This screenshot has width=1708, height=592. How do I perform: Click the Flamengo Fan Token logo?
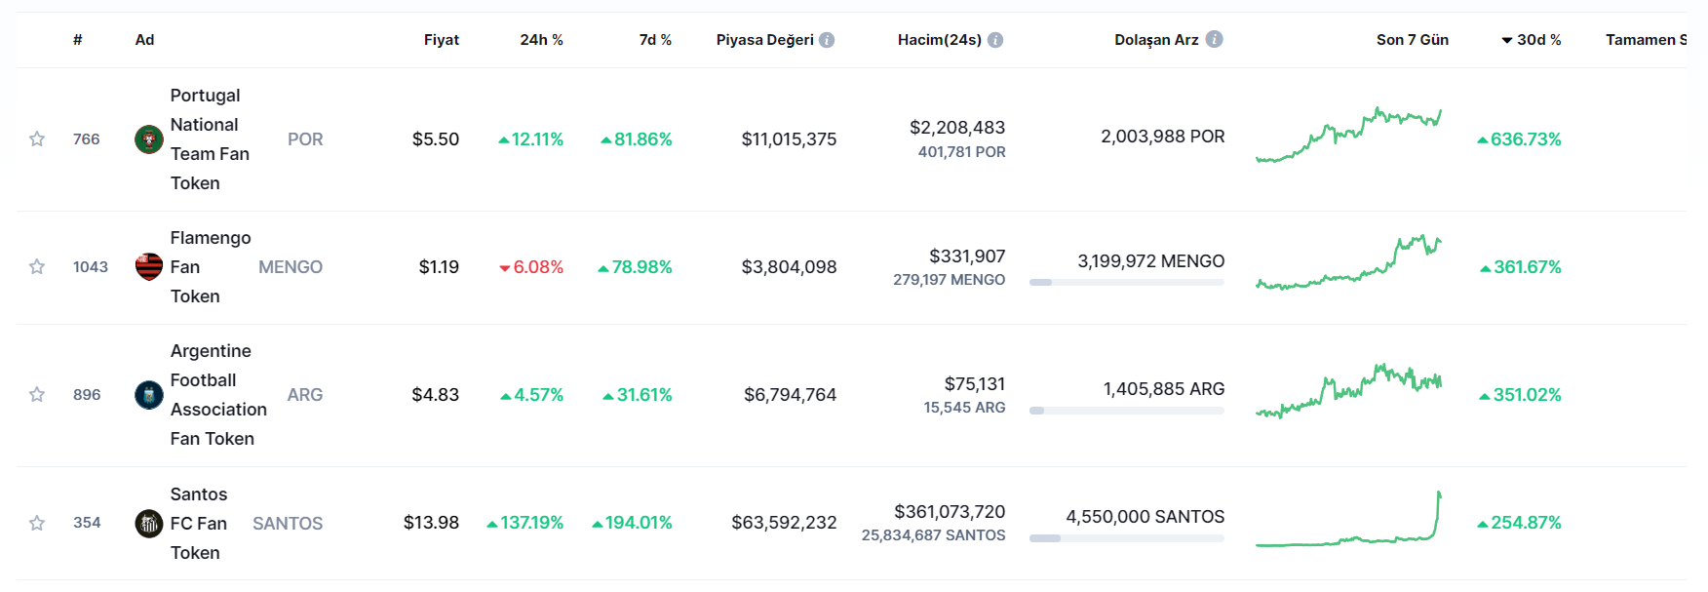click(148, 266)
